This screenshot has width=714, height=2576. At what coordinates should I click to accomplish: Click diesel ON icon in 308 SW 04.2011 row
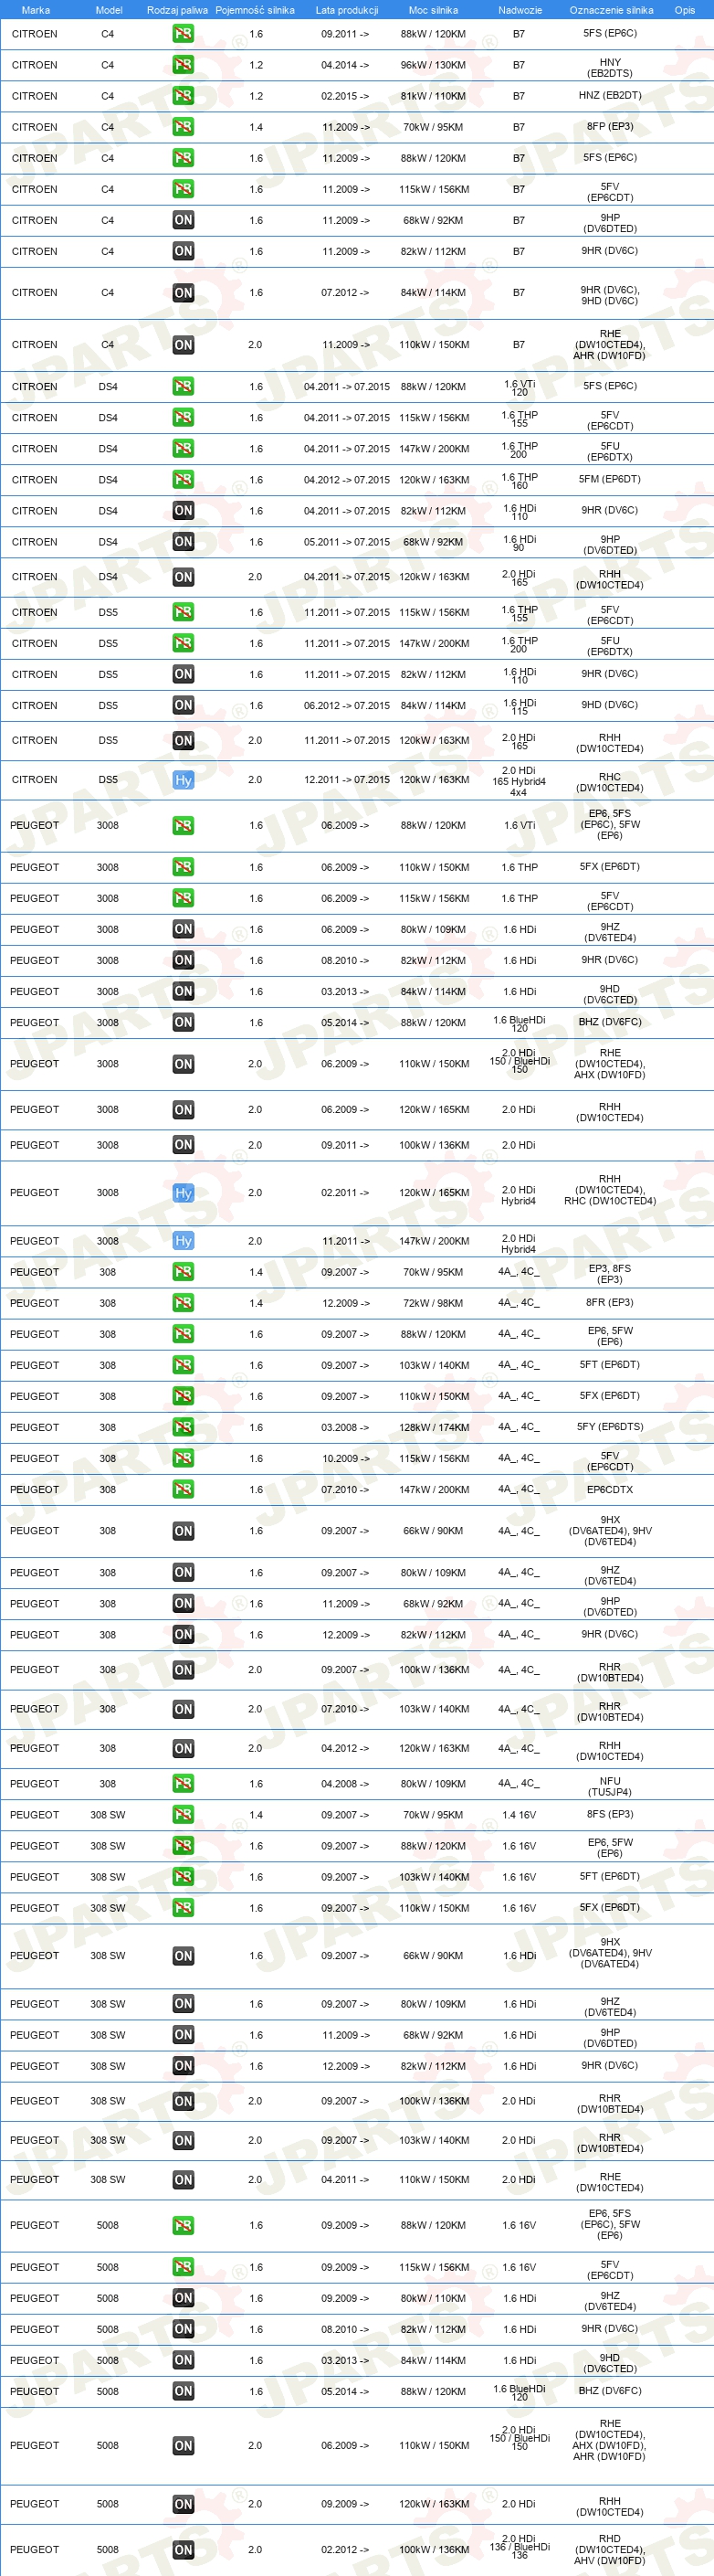(x=183, y=2180)
